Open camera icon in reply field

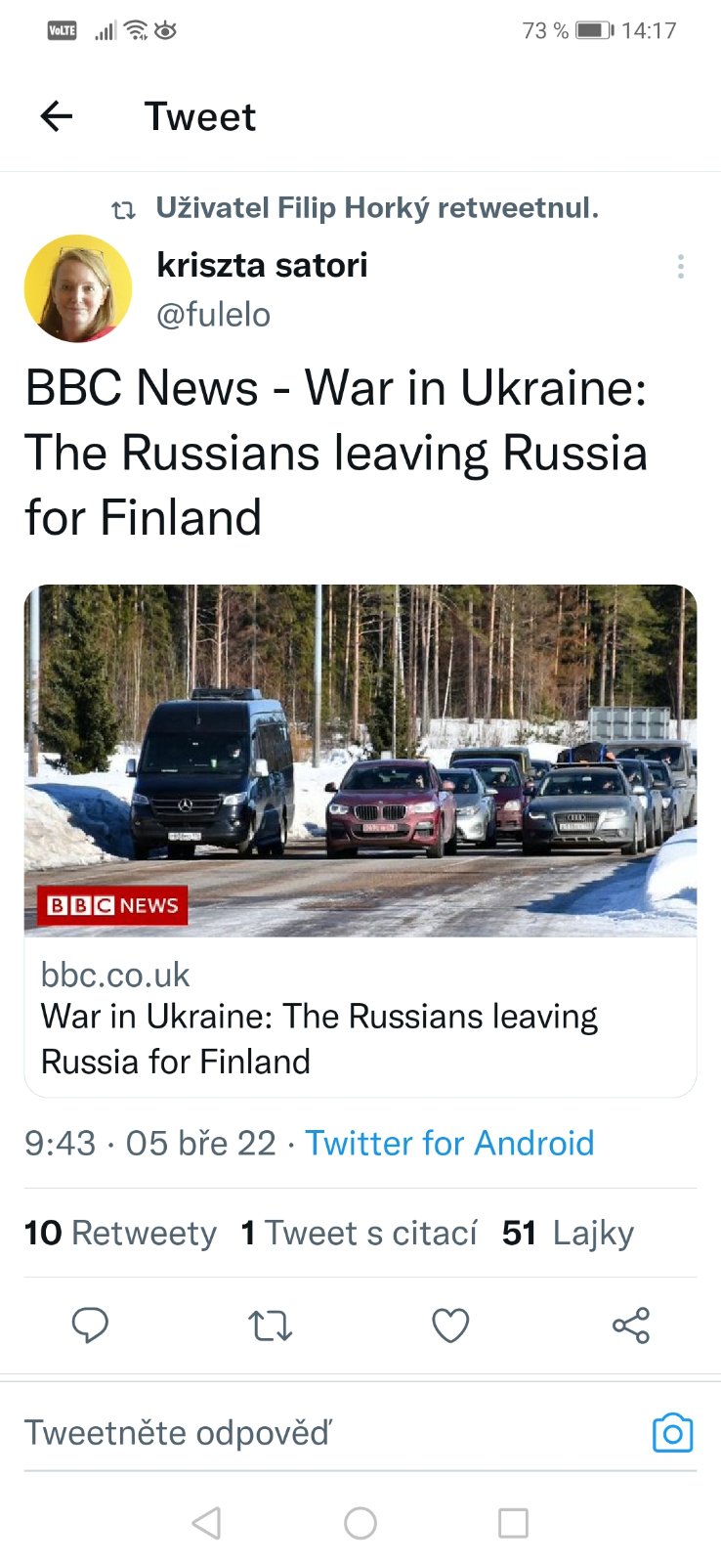(x=672, y=1433)
